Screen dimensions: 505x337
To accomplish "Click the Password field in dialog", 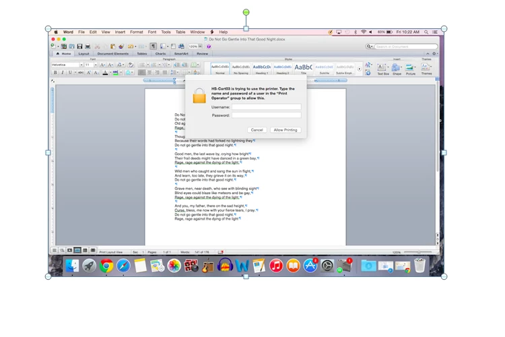I will click(267, 115).
